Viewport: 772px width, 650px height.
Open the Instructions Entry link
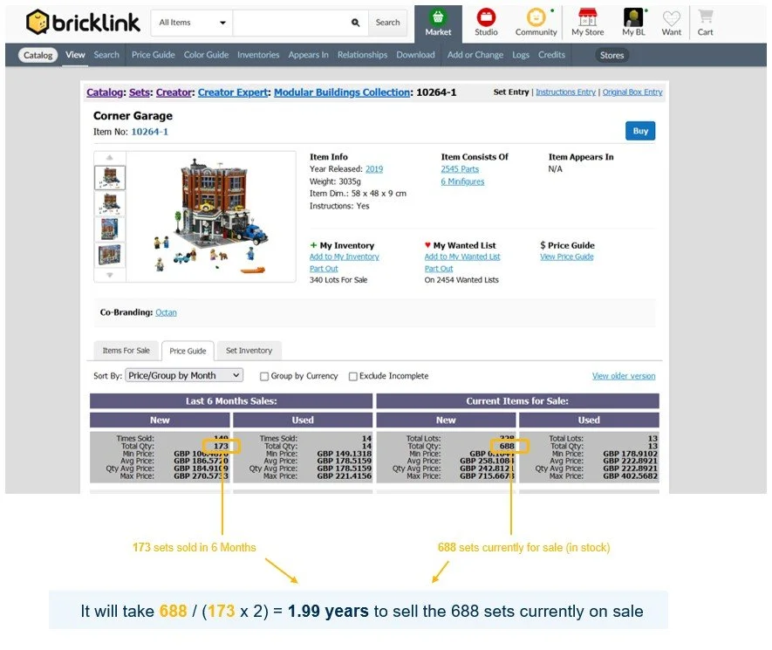[565, 92]
